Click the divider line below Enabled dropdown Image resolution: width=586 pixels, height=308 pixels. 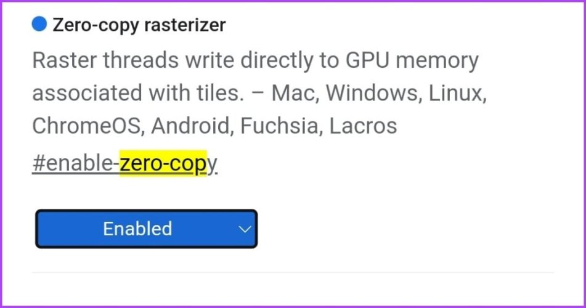pos(293,272)
